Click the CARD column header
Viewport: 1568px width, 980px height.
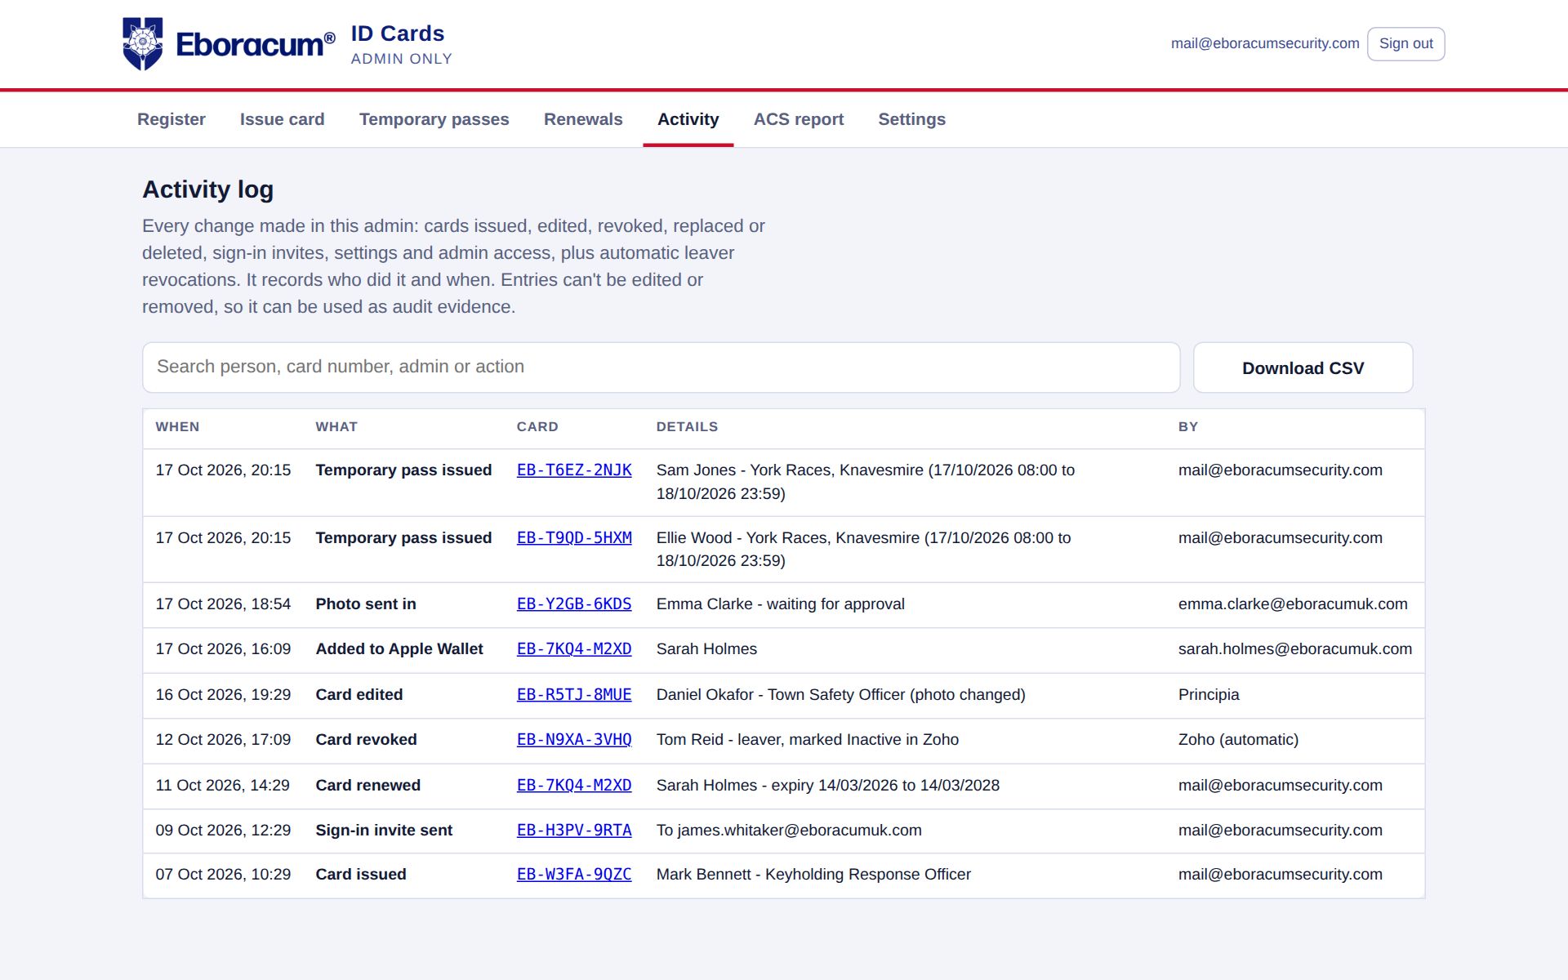[537, 427]
